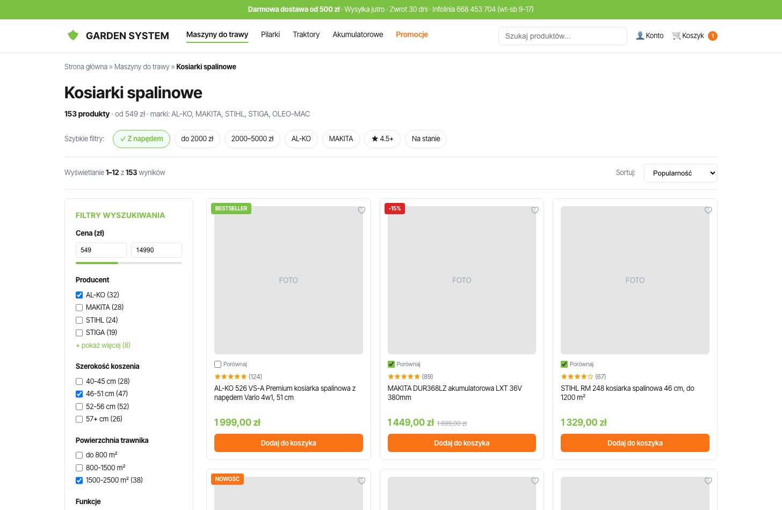The image size is (782, 510).
Task: Check the 57+ cm (26) width filter
Action: pyautogui.click(x=79, y=419)
